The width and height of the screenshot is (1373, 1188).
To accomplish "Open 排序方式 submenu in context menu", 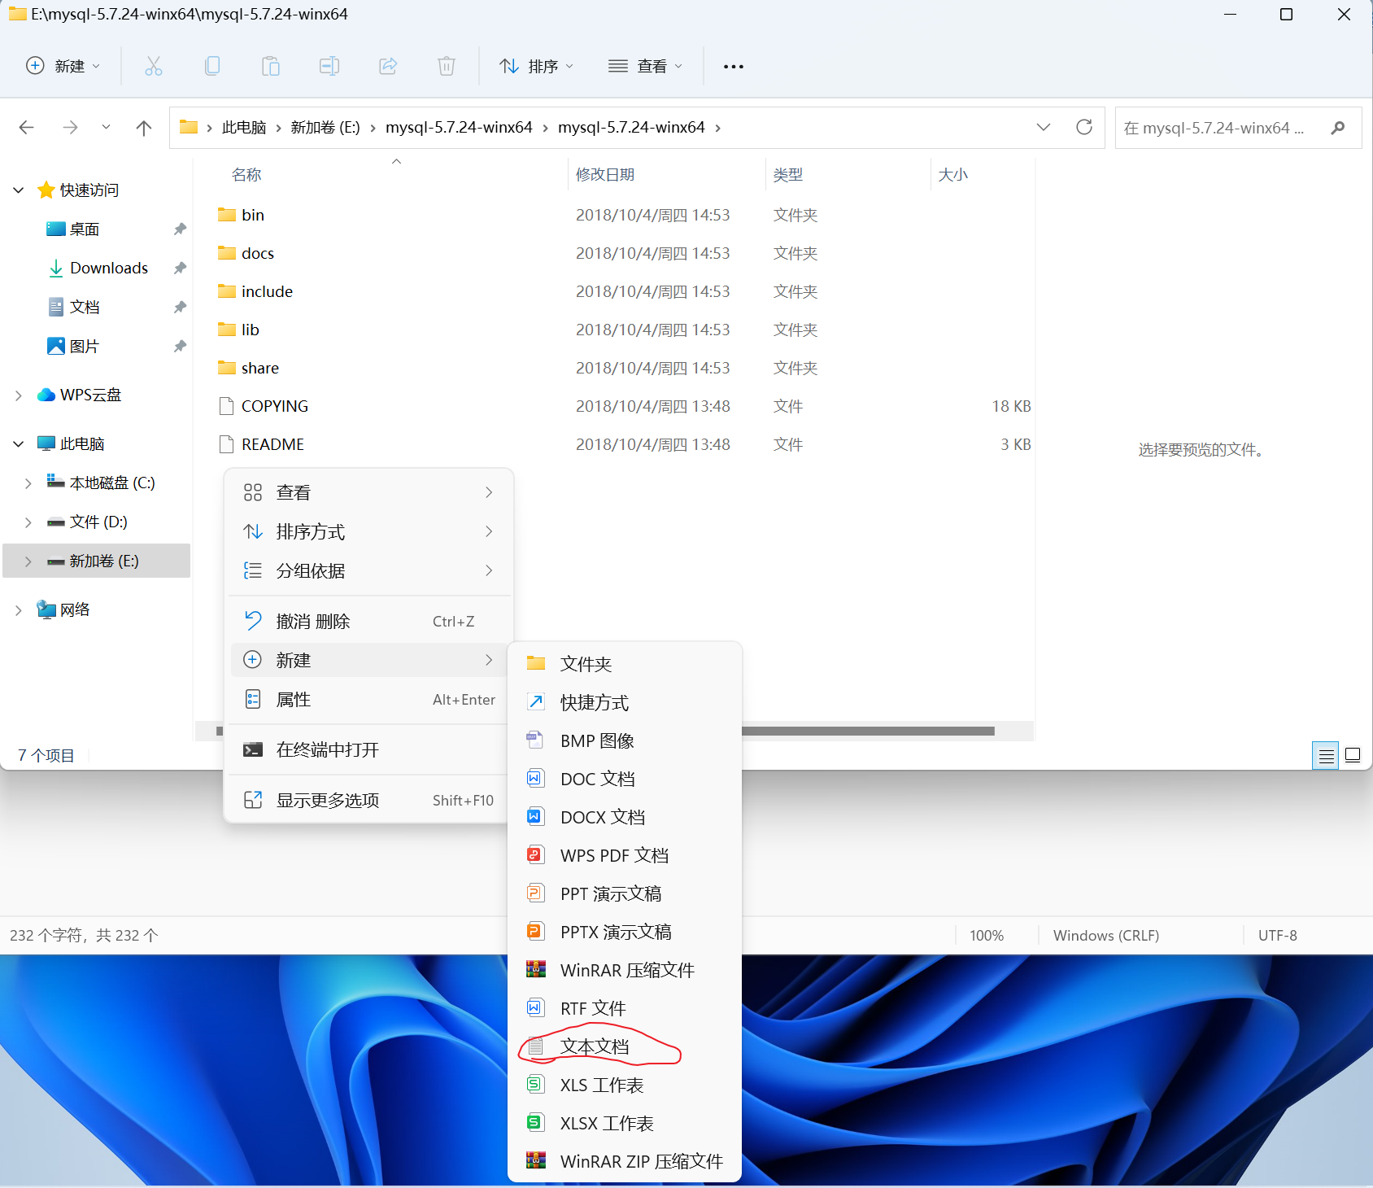I will point(368,531).
